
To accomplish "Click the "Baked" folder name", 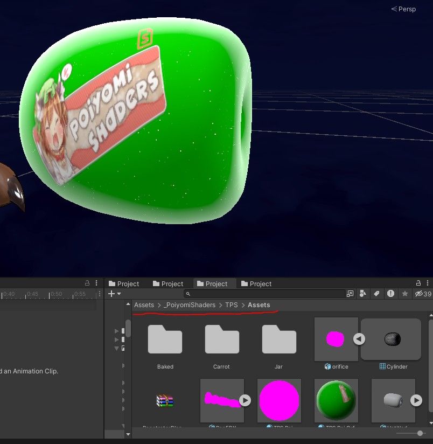I will tap(165, 367).
